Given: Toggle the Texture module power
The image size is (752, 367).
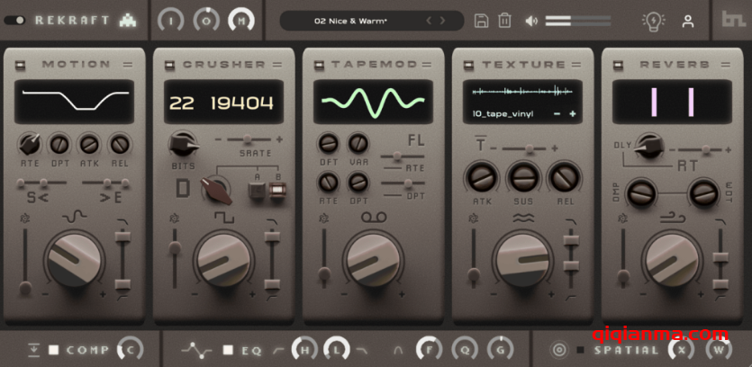Looking at the screenshot, I should click(x=468, y=65).
